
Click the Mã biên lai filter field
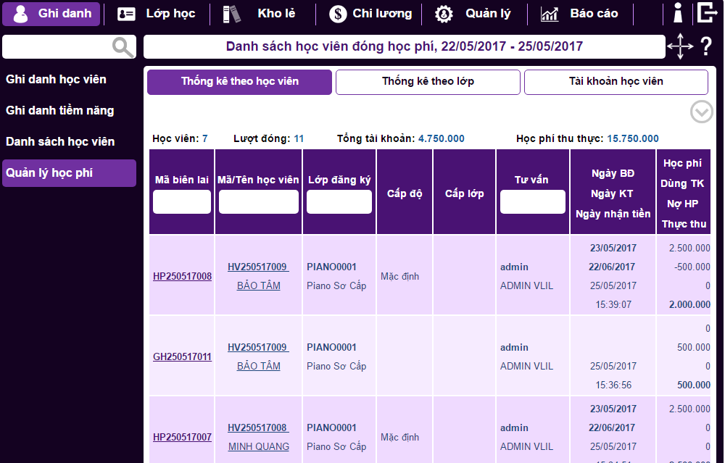pos(182,202)
